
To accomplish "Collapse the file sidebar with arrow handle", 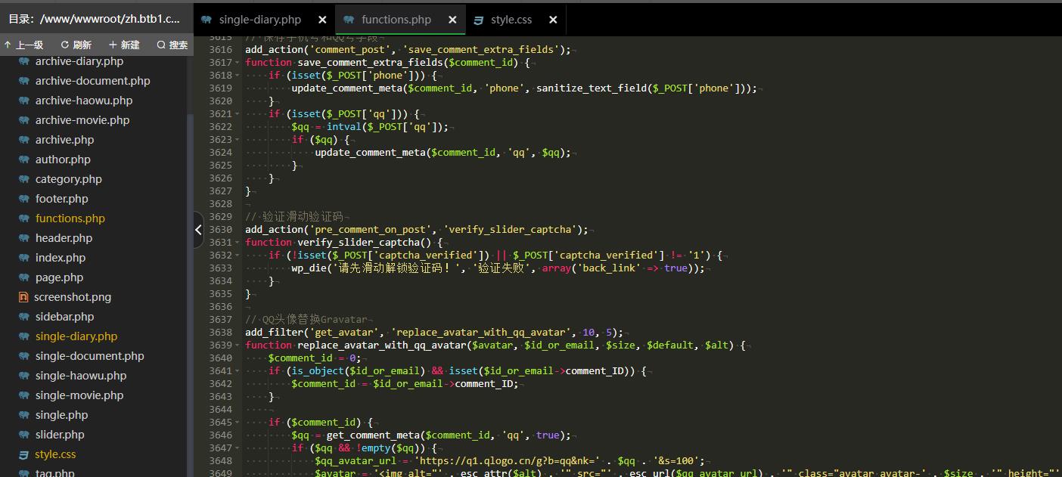I will point(198,230).
